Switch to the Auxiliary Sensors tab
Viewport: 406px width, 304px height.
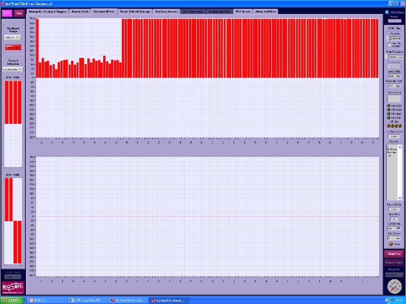pos(166,12)
